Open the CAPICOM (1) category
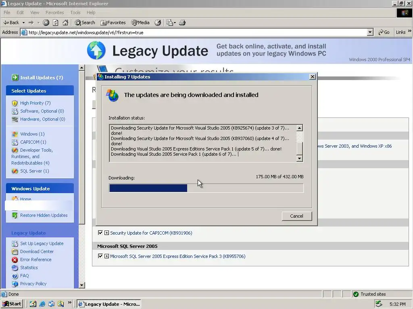Image resolution: width=413 pixels, height=309 pixels. (33, 142)
